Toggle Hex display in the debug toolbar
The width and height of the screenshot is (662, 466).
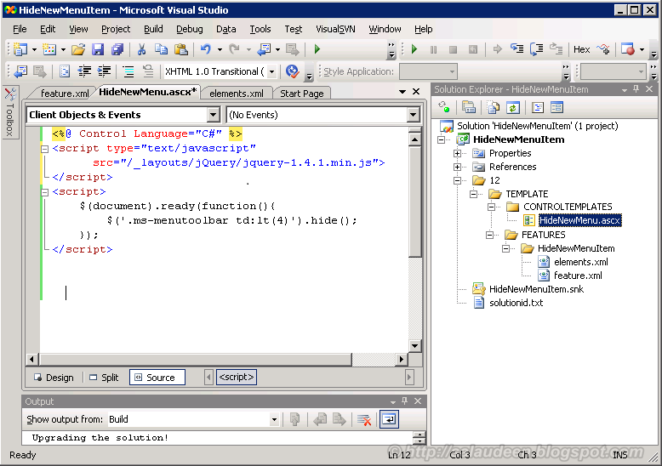coord(581,49)
